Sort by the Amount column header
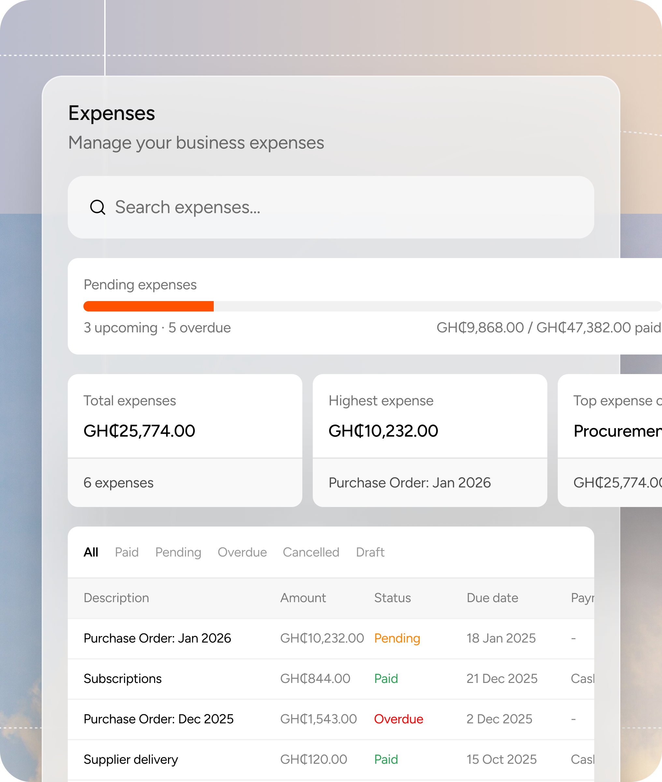This screenshot has height=782, width=662. [x=303, y=598]
